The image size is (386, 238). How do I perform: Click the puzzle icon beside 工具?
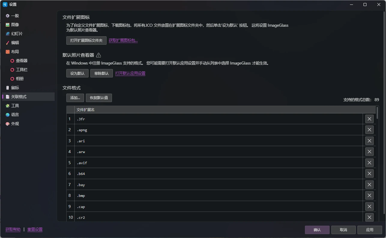(8, 106)
